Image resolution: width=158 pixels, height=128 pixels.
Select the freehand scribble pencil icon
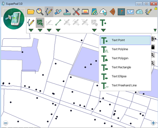pos(149,12)
